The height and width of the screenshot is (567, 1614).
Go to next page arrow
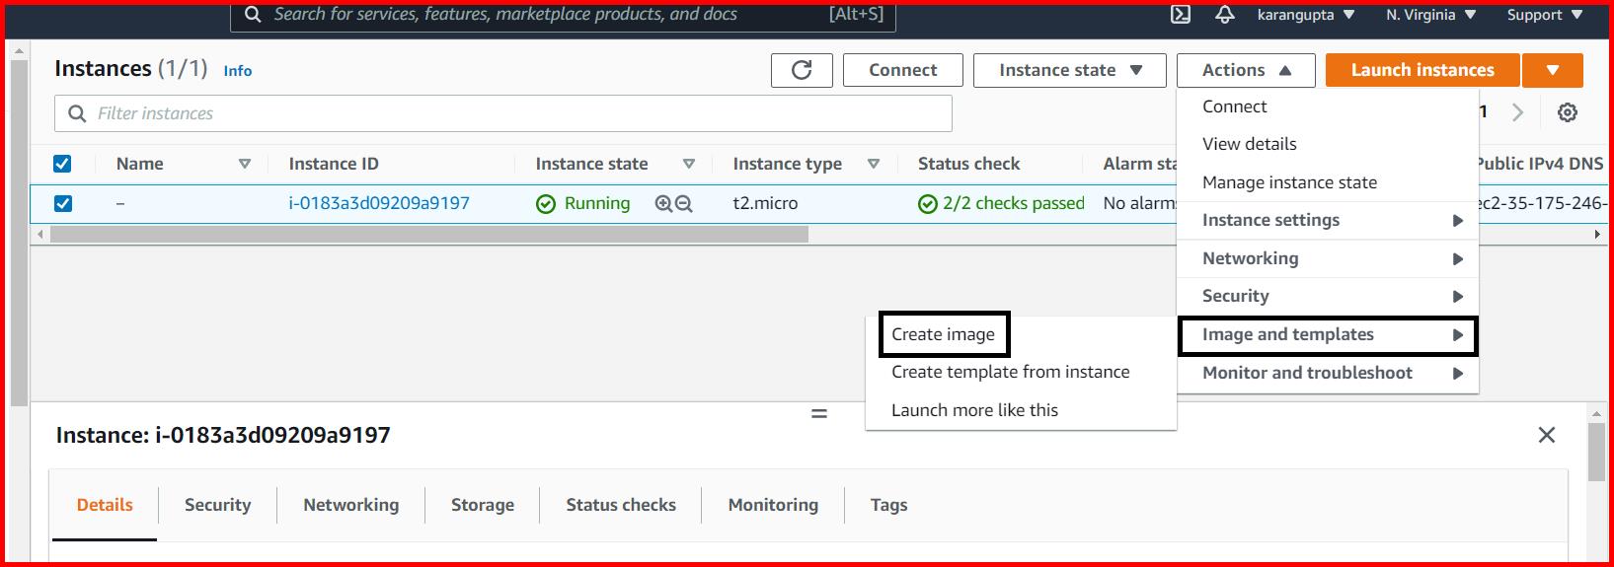[1518, 112]
